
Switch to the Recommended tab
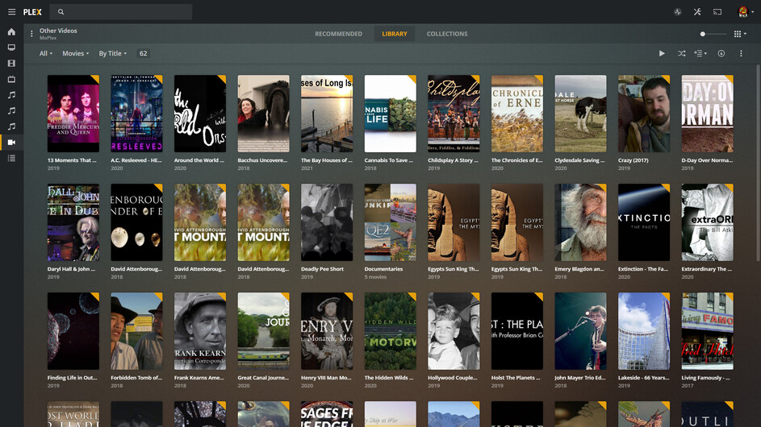[x=338, y=34]
